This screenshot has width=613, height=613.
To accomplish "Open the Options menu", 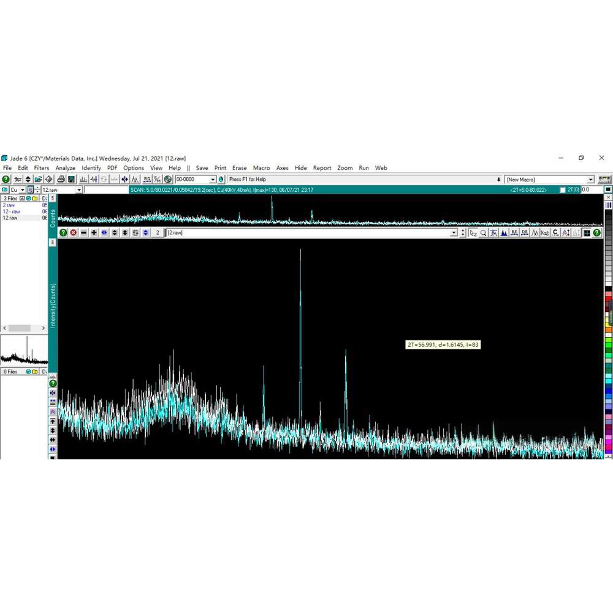I will click(x=133, y=168).
